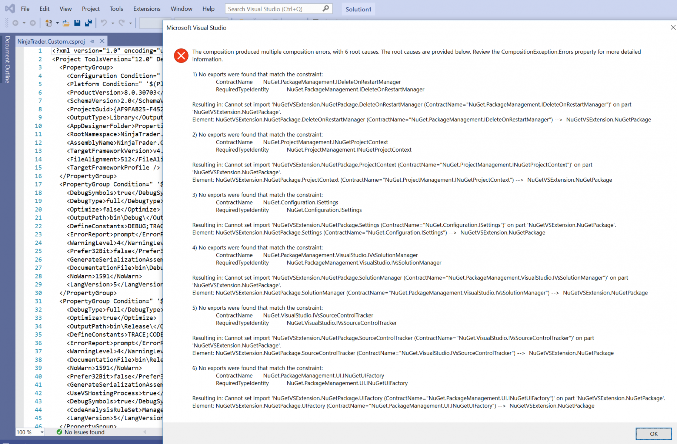Click "3) No exports were found" error text
Viewport: 677px width, 444px height.
click(x=257, y=195)
